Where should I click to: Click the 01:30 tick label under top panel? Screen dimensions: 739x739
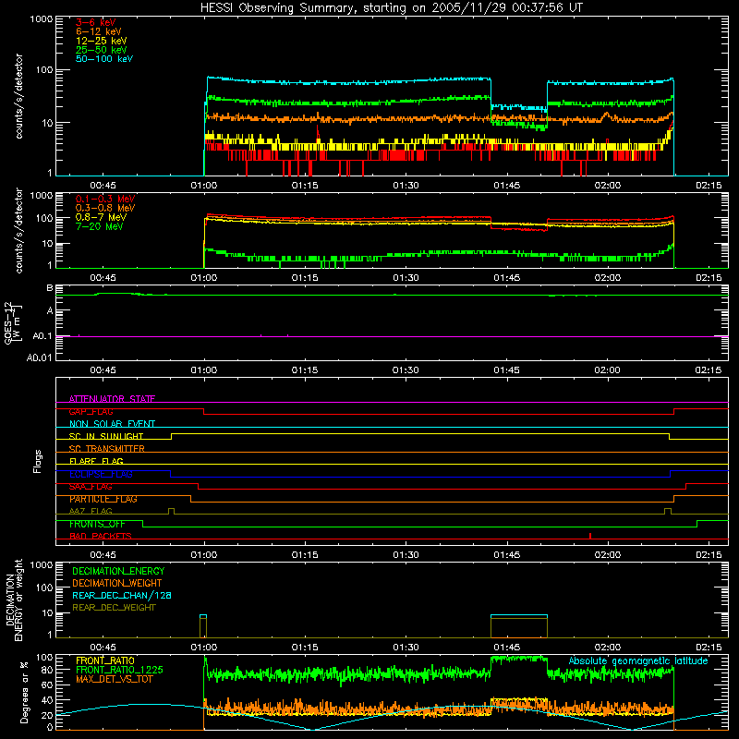click(x=406, y=186)
